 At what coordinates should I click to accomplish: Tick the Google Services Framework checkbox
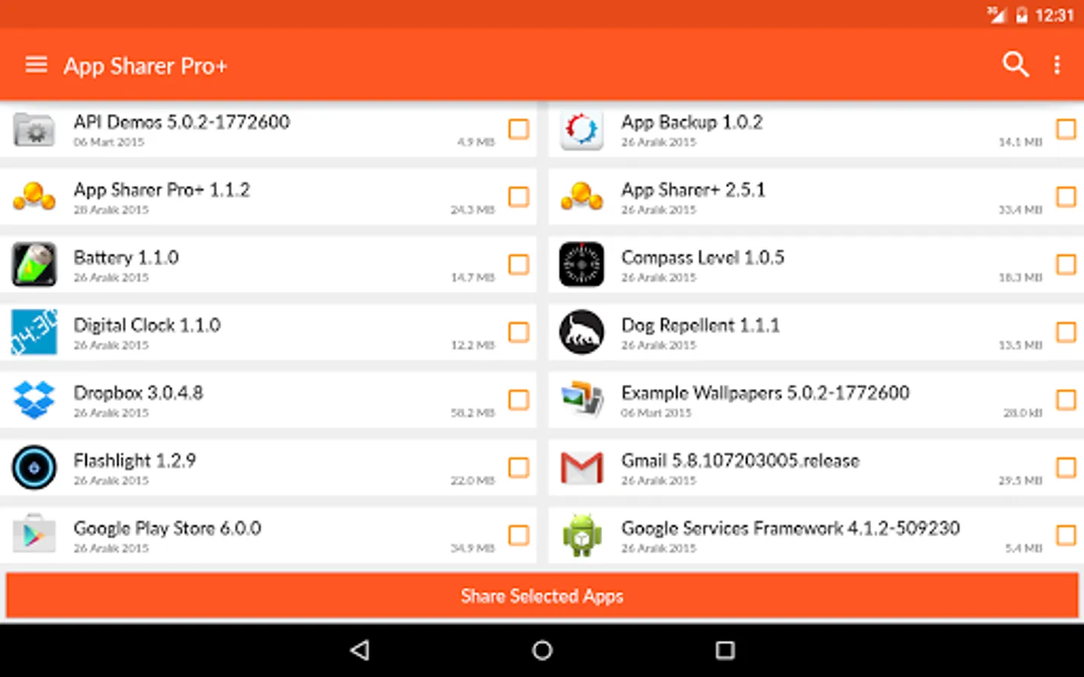pos(1066,535)
